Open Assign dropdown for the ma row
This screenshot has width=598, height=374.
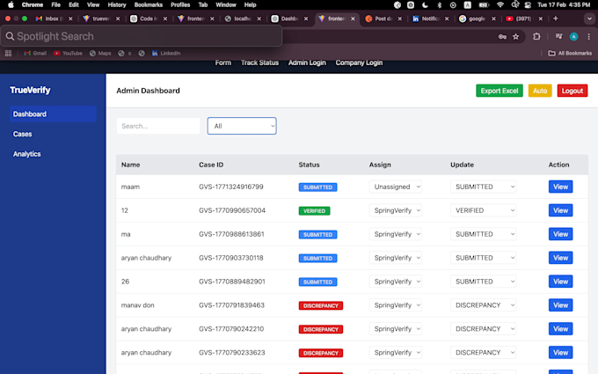(x=396, y=234)
